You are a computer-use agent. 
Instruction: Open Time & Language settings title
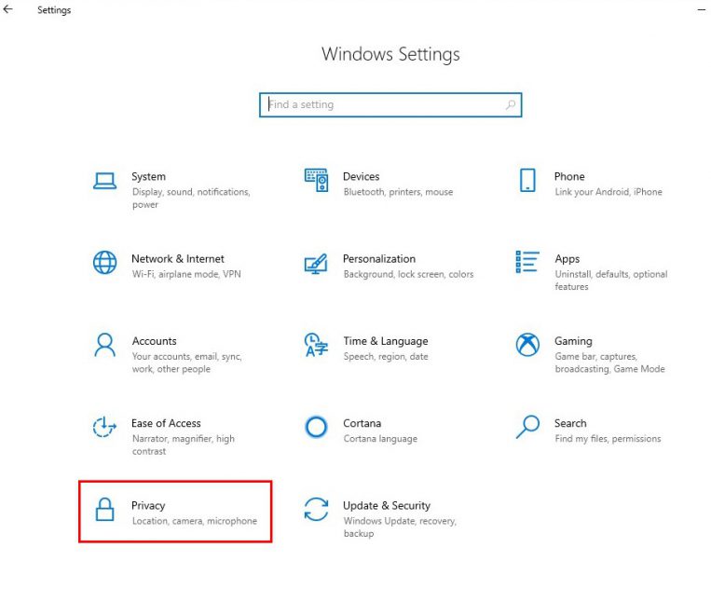pos(386,341)
